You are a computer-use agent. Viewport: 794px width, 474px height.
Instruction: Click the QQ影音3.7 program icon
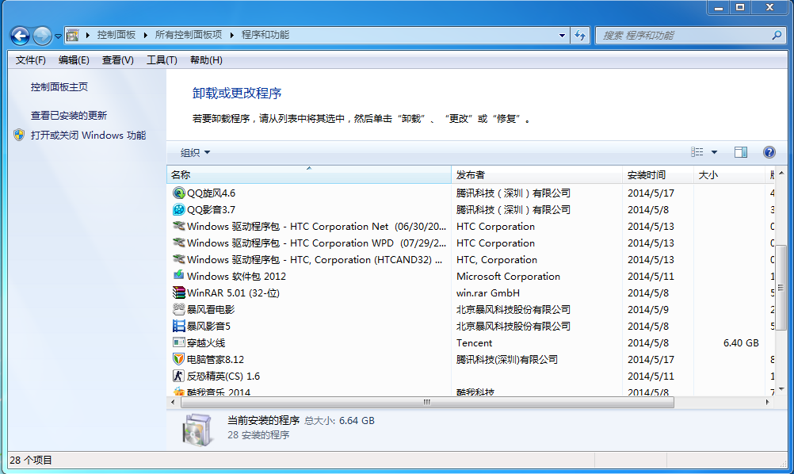[178, 209]
